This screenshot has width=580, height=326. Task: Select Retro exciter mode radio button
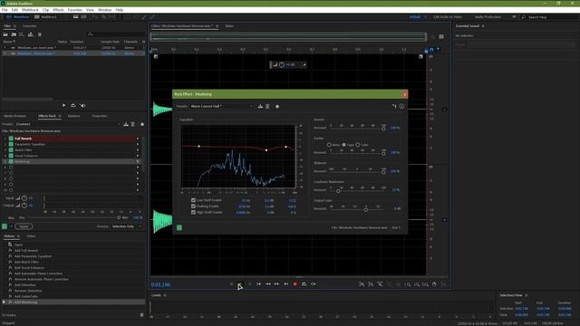click(329, 145)
